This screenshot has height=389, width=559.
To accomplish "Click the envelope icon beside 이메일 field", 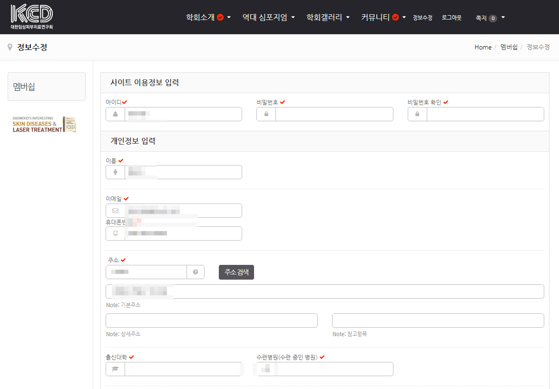I will (115, 211).
